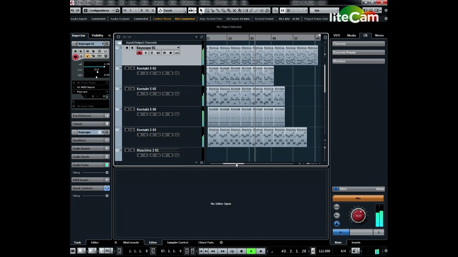Select the Range Selection tool
458x257 pixels.
coord(207,10)
